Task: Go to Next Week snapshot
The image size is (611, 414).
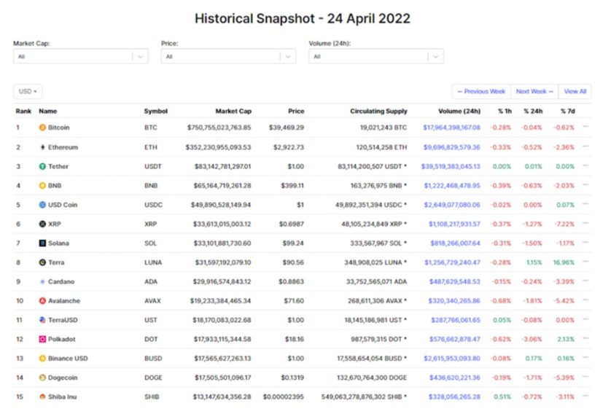Action: click(x=534, y=92)
